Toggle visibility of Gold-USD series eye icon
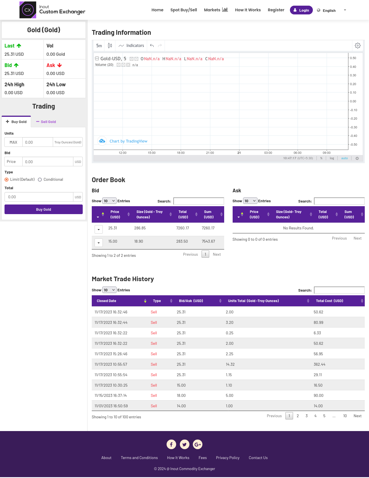This screenshot has width=369, height=478. pos(132,59)
